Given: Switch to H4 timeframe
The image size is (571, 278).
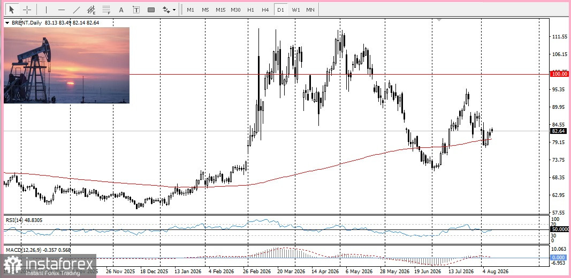Looking at the screenshot, I should point(265,10).
